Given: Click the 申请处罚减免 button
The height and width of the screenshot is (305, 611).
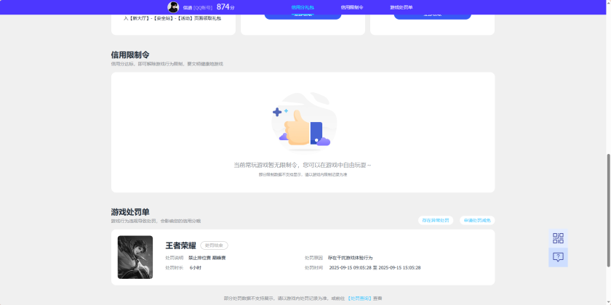Looking at the screenshot, I should click(x=477, y=220).
